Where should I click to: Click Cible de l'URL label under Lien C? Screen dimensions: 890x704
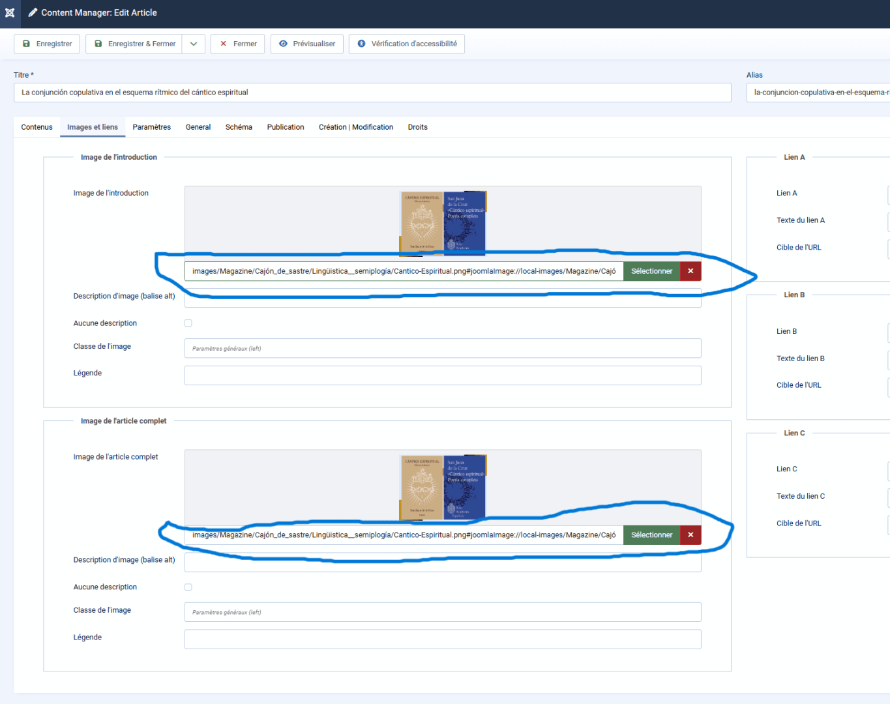tap(799, 523)
